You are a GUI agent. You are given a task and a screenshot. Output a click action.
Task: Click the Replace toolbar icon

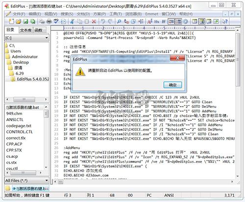point(126,22)
